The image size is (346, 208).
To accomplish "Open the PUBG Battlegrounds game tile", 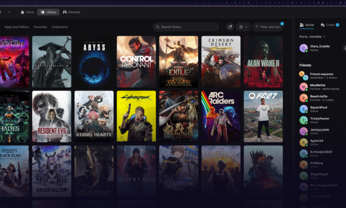I will click(x=221, y=171).
